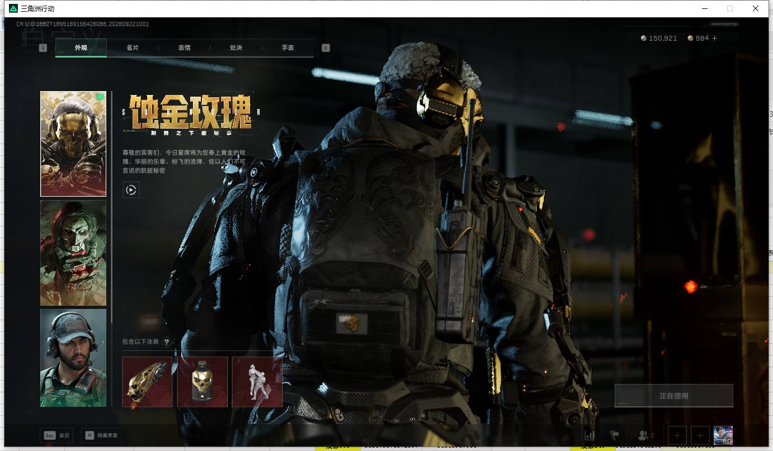This screenshot has height=451, width=773.
Task: Go to the 处决 tab
Action: 236,48
